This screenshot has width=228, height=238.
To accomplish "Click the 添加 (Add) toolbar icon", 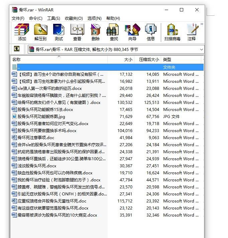I will (22, 32).
